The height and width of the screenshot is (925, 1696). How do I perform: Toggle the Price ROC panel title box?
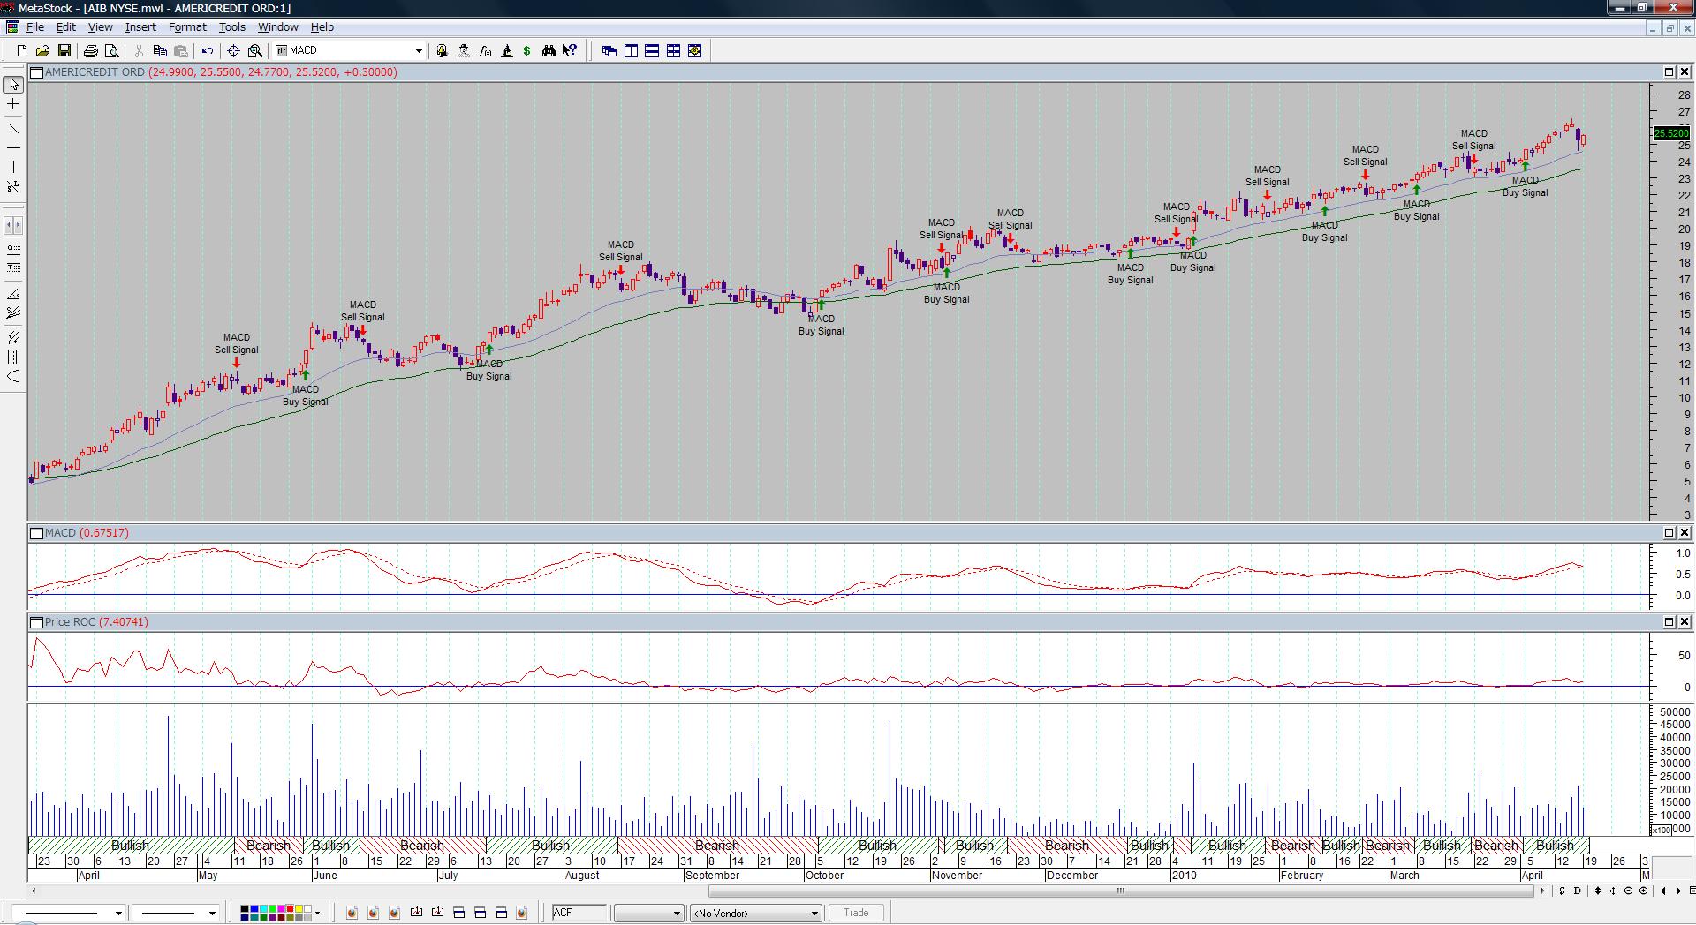(36, 622)
